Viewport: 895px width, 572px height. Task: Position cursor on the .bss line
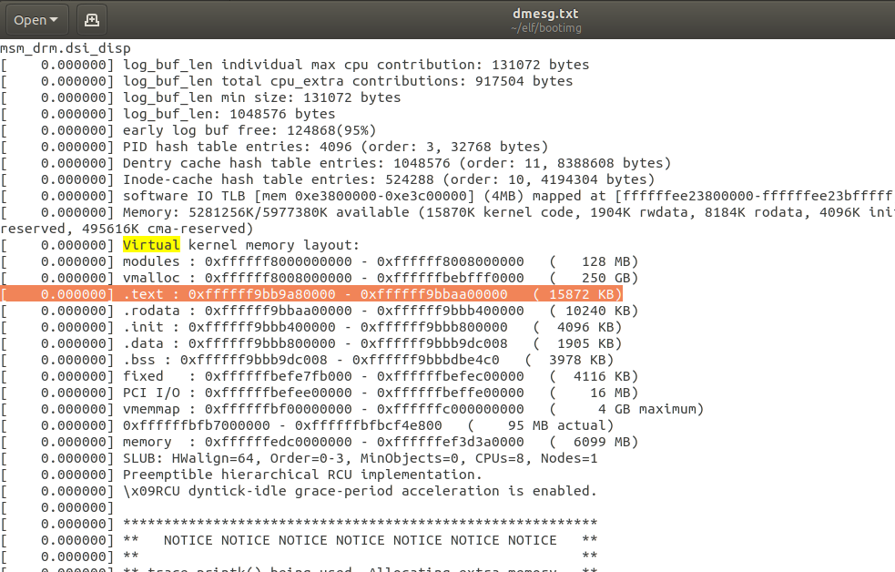coord(273,359)
